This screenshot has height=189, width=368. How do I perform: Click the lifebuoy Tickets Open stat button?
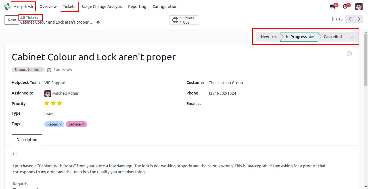[184, 20]
